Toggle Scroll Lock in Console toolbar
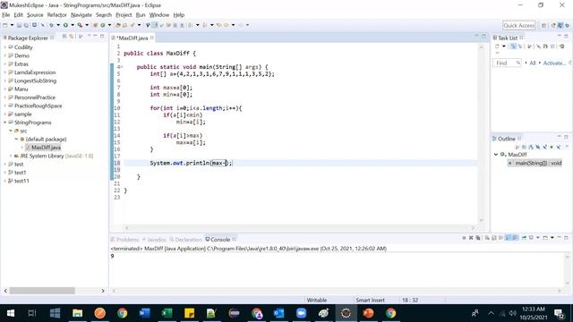The width and height of the screenshot is (573, 322). 493,238
